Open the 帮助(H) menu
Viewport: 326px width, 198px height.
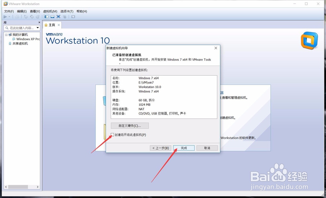coord(82,11)
